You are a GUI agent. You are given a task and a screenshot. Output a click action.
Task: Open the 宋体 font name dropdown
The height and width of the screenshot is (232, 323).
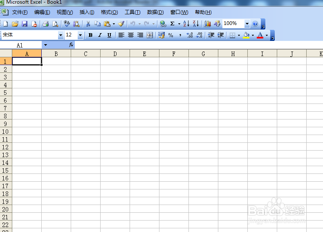tap(61, 35)
